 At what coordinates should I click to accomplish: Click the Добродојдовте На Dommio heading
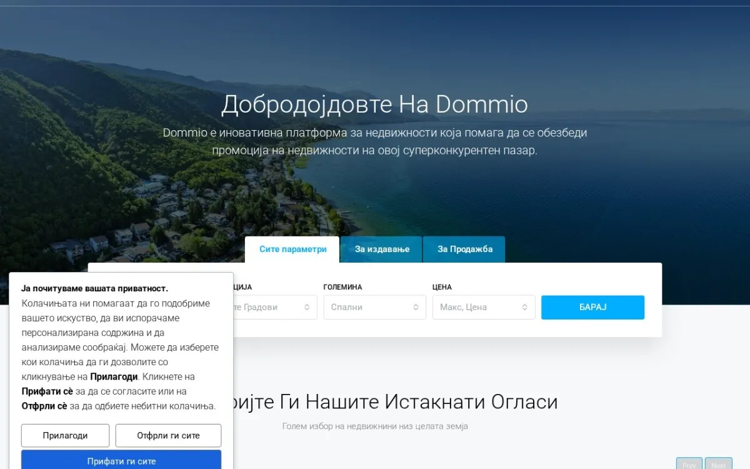pyautogui.click(x=375, y=104)
